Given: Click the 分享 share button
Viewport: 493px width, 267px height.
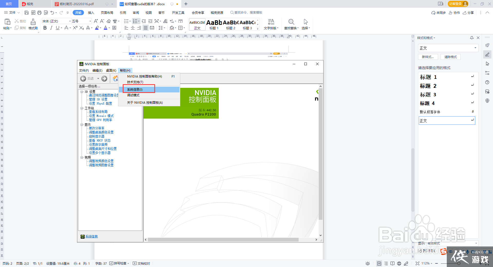Looking at the screenshot, I should 468,13.
